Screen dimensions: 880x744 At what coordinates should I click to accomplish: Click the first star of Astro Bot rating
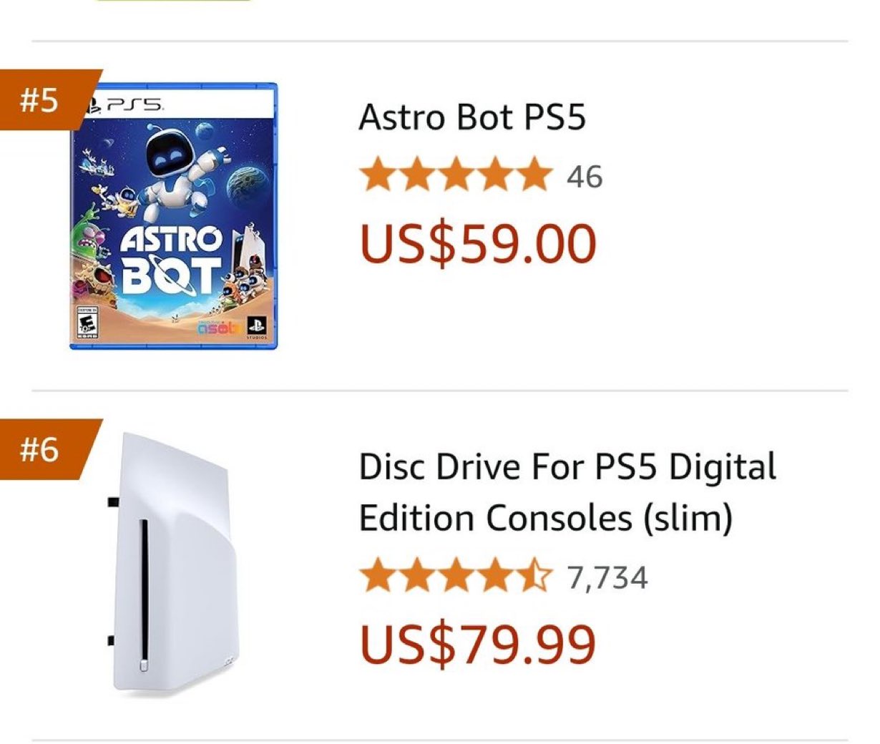pos(377,176)
